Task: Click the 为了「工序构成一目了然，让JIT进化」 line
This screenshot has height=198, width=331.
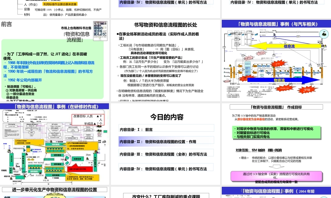Action: coord(45,56)
